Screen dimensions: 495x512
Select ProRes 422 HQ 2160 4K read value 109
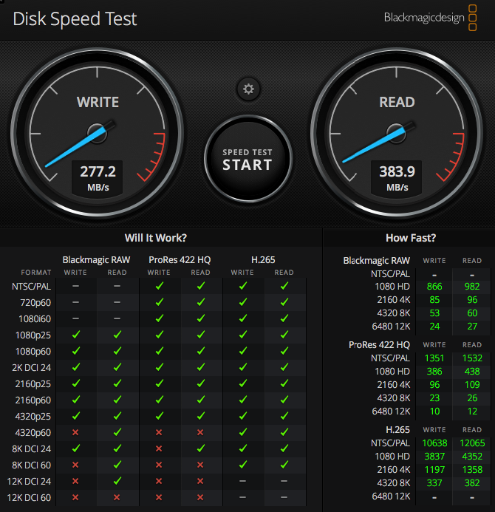click(472, 385)
